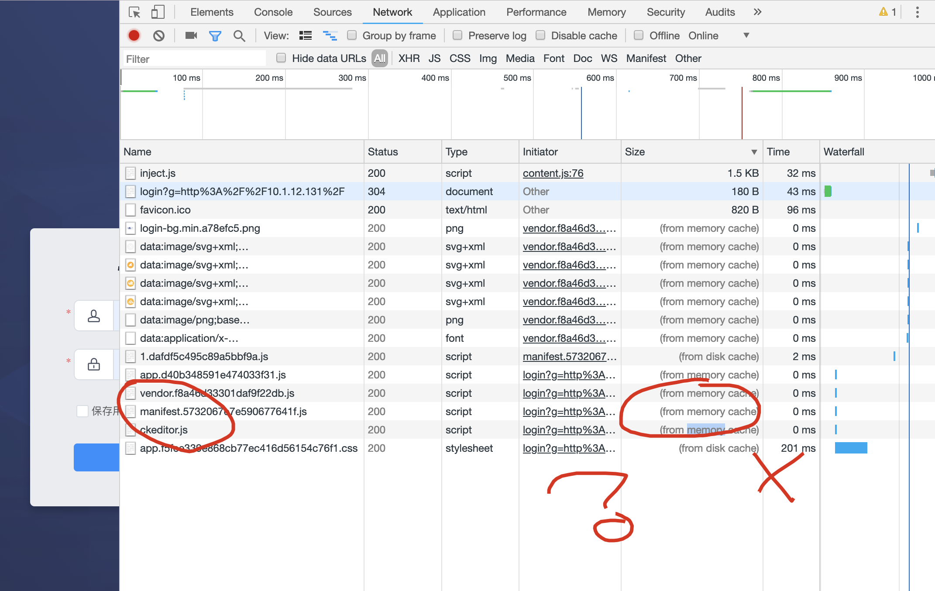Screen dimensions: 935x591
Task: Sort by the Initiator column header
Action: point(570,152)
